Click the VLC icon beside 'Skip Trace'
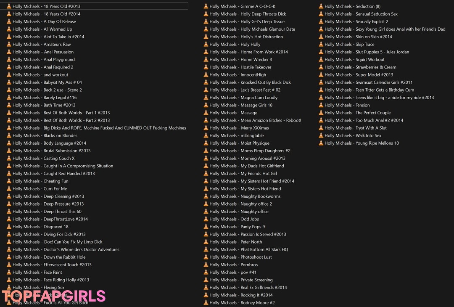Screen dimensions: 454x307 (321, 44)
